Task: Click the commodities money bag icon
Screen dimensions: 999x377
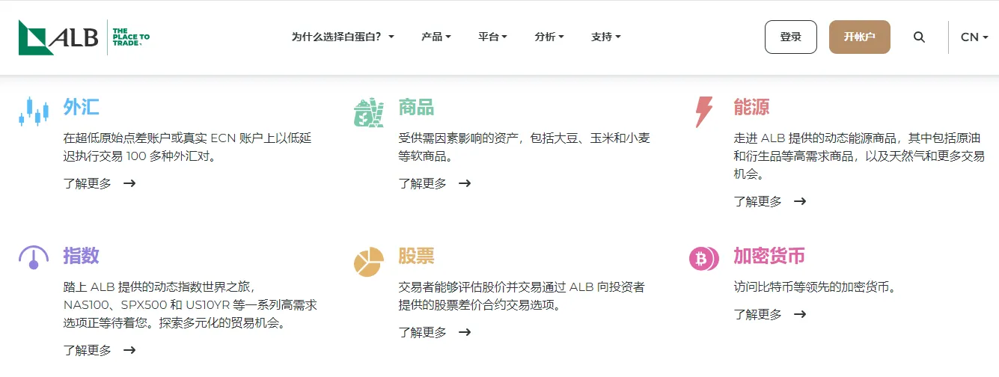Action: [x=368, y=113]
